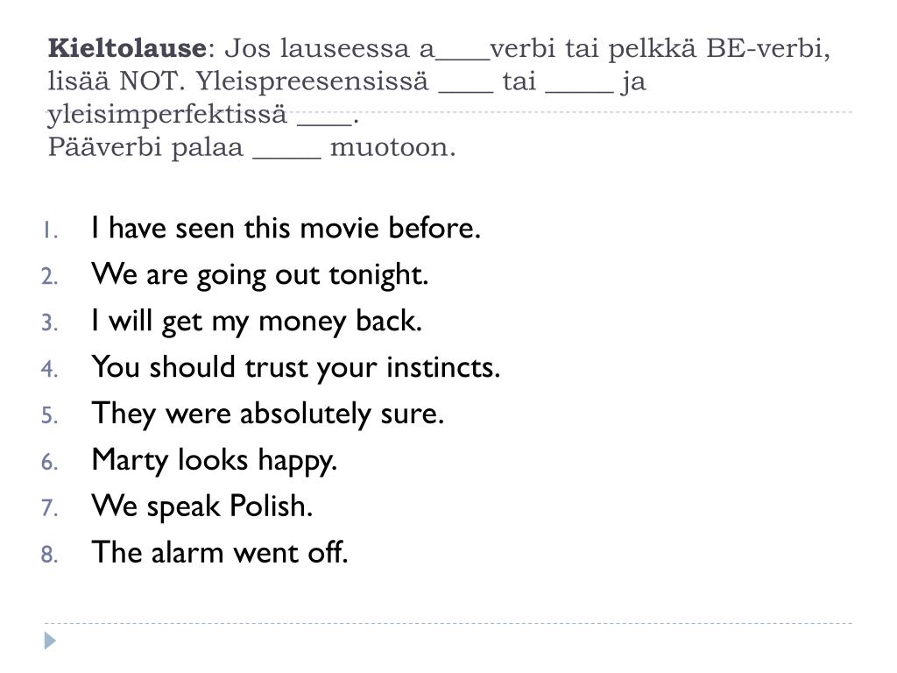Viewport: 897px width, 673px height.
Task: Click the list number 8 marker
Action: 50,555
